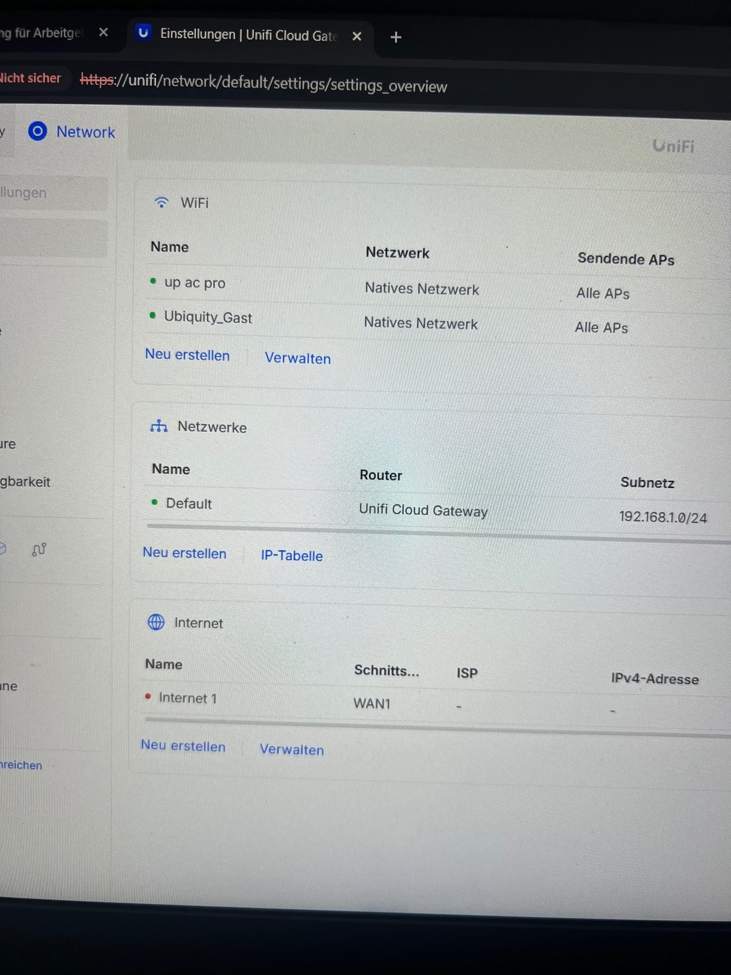This screenshot has height=975, width=731.
Task: Click the sidebar link ending in 'reichen'
Action: 21,765
